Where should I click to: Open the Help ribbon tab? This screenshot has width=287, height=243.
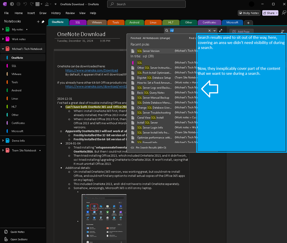point(93,13)
